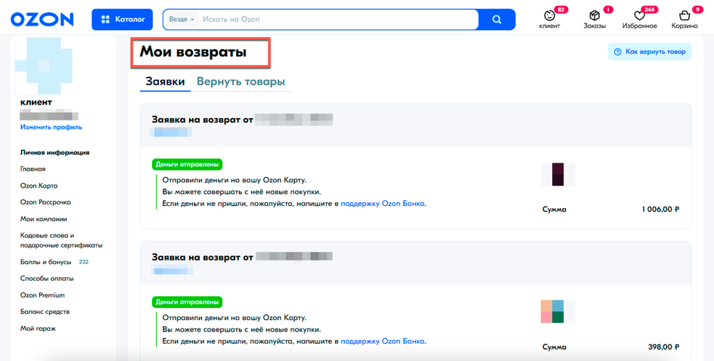Open the Избранное heart icon
The height and width of the screenshot is (361, 714).
click(x=639, y=16)
